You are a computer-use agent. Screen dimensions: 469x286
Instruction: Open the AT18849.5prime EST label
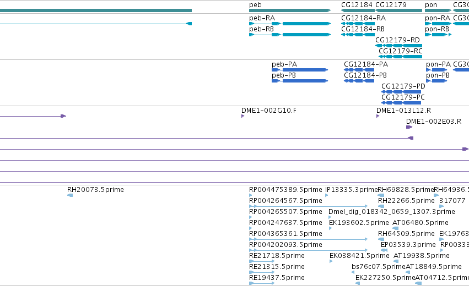(434, 267)
